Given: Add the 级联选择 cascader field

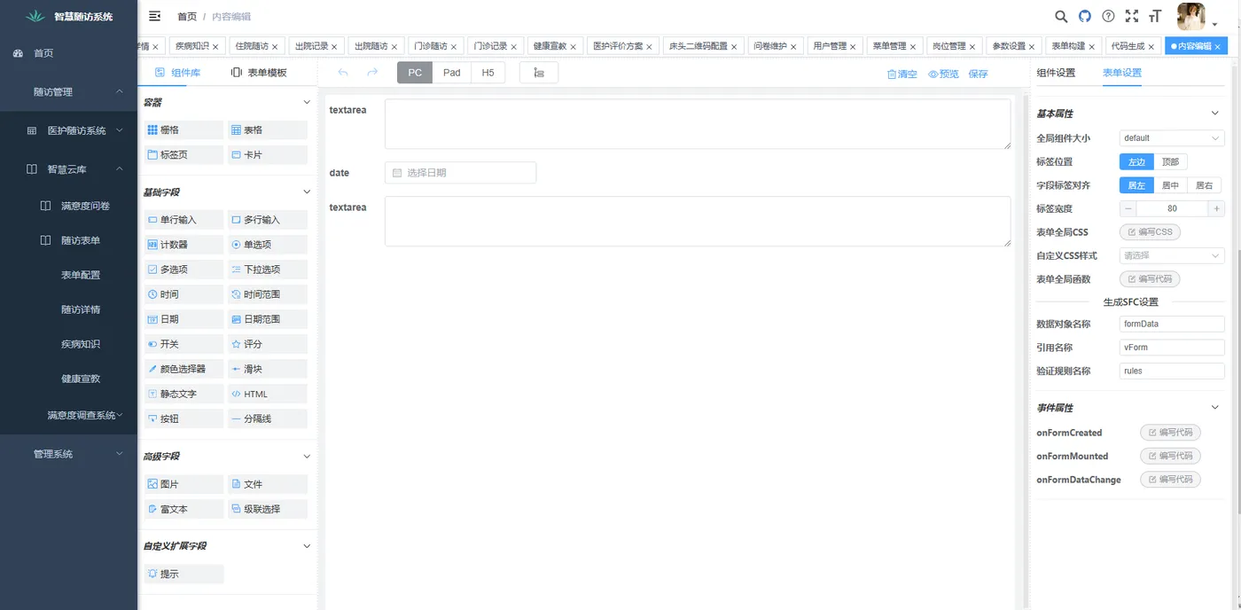Looking at the screenshot, I should 268,510.
